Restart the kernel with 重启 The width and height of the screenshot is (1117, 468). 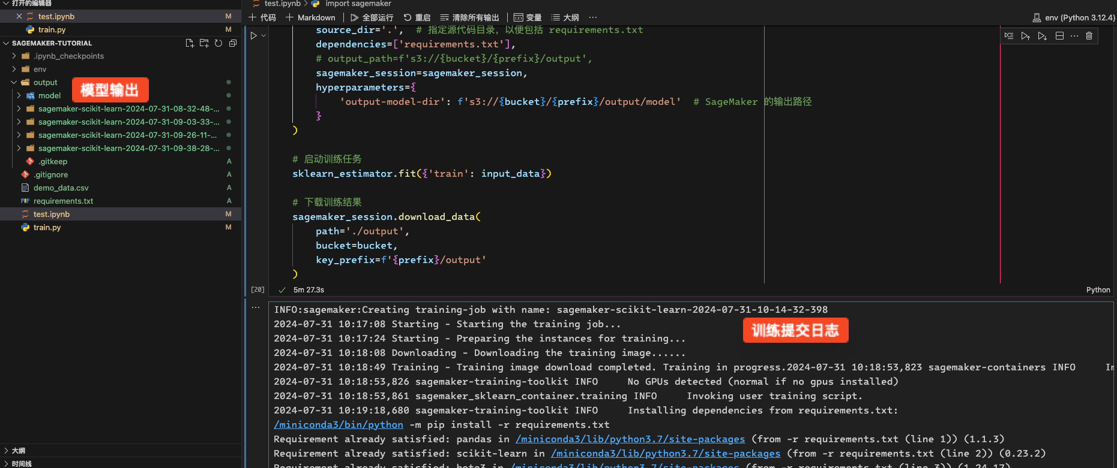[x=417, y=17]
